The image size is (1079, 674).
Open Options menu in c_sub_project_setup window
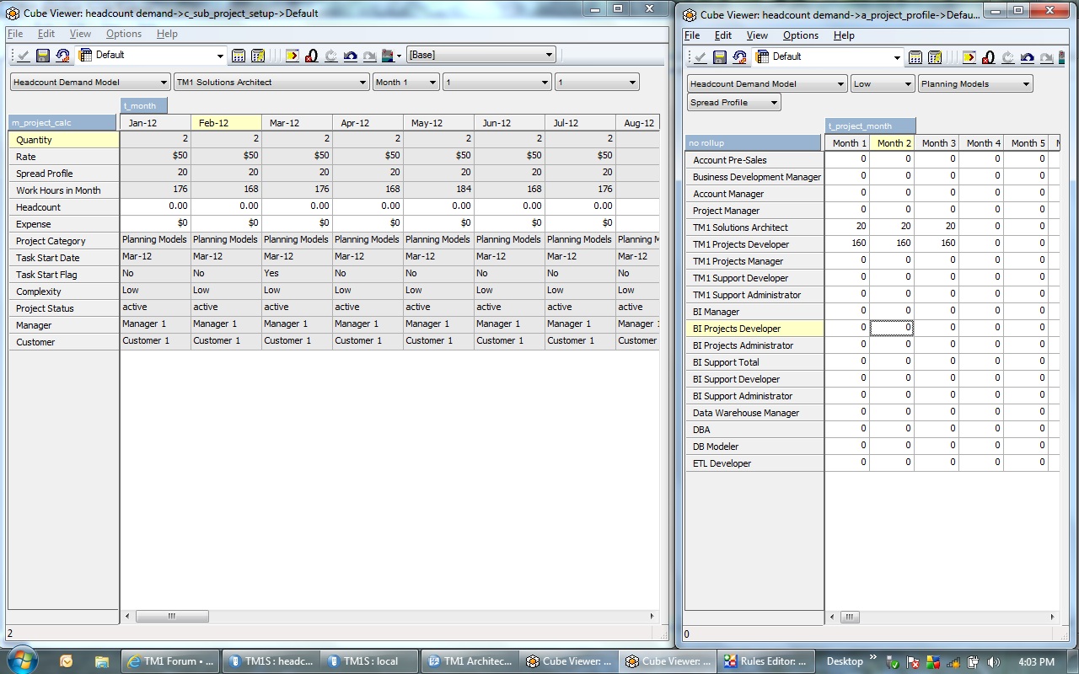click(124, 34)
